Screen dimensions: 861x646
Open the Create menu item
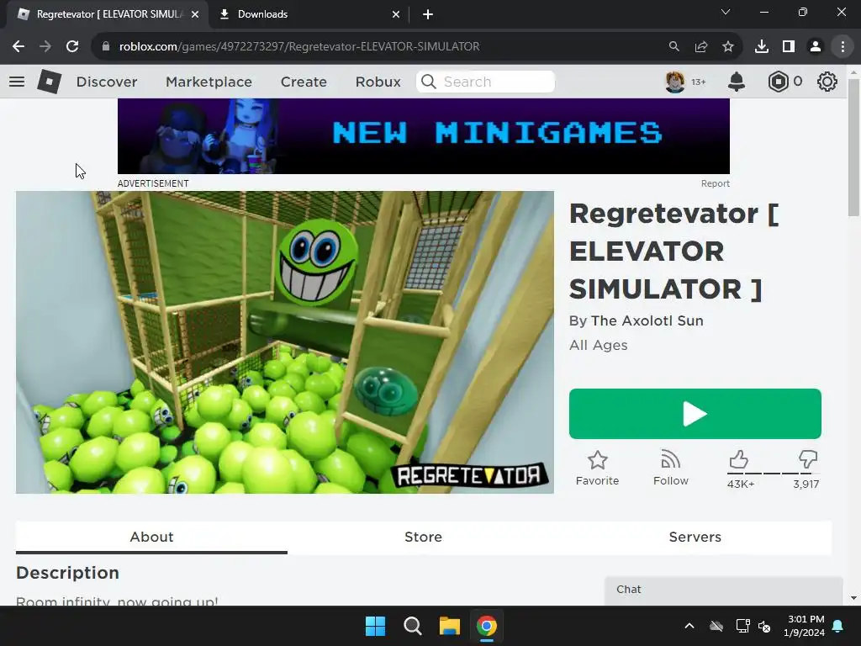tap(304, 82)
